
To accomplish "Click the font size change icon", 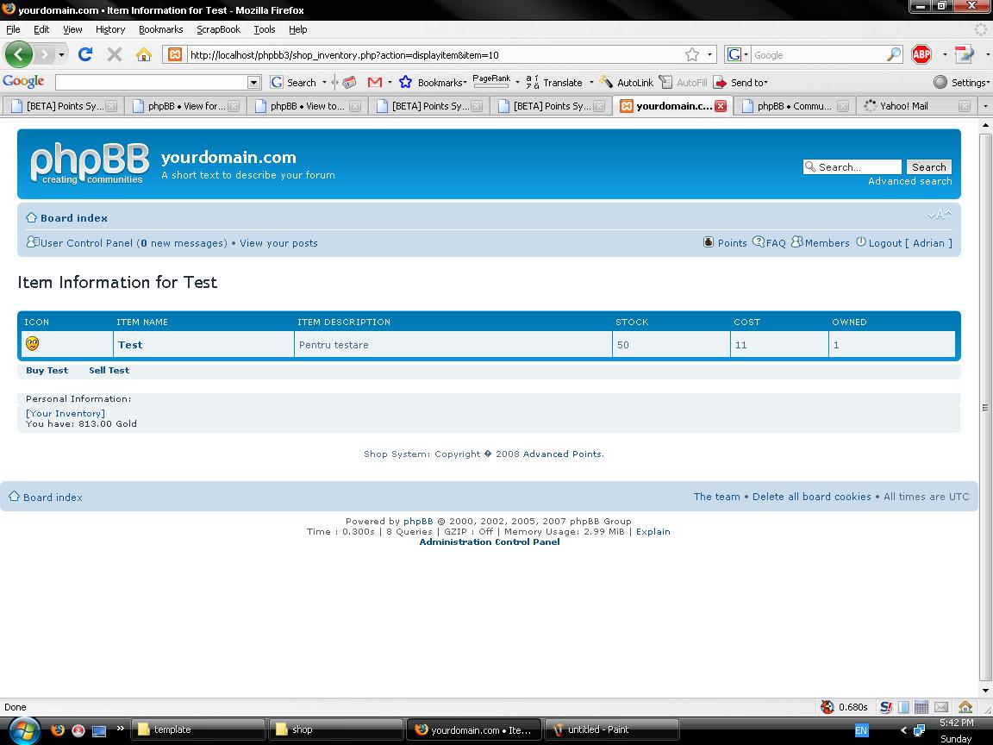I will coord(940,215).
